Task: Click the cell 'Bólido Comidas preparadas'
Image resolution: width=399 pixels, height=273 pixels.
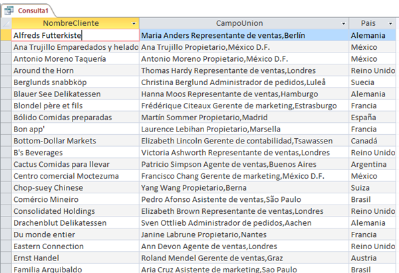Action: (x=75, y=117)
